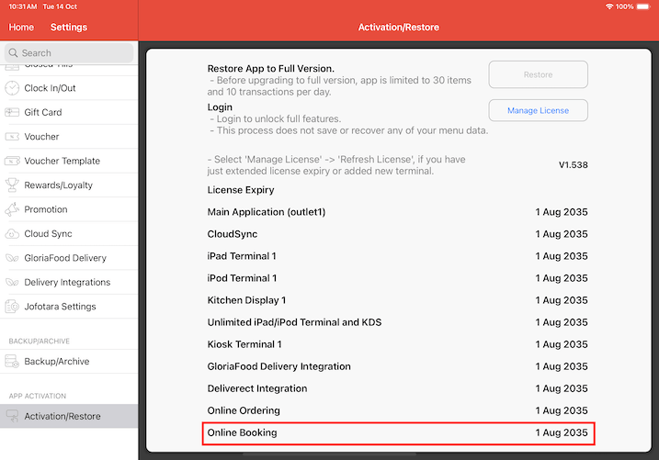This screenshot has height=460, width=659.
Task: Click the Jofotara Settings document icon
Action: coord(12,307)
